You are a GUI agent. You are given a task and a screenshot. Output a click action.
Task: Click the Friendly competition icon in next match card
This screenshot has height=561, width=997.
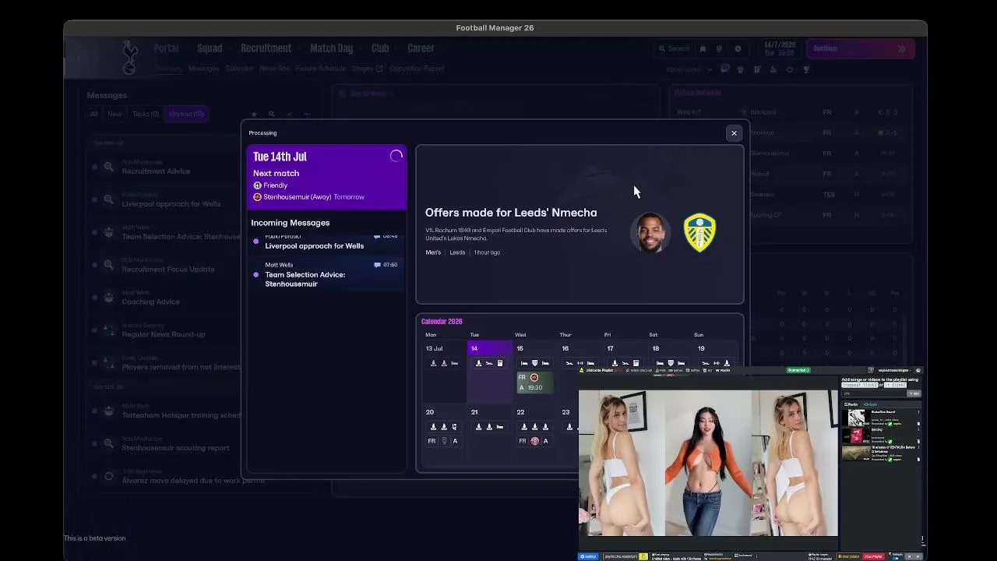pyautogui.click(x=257, y=185)
